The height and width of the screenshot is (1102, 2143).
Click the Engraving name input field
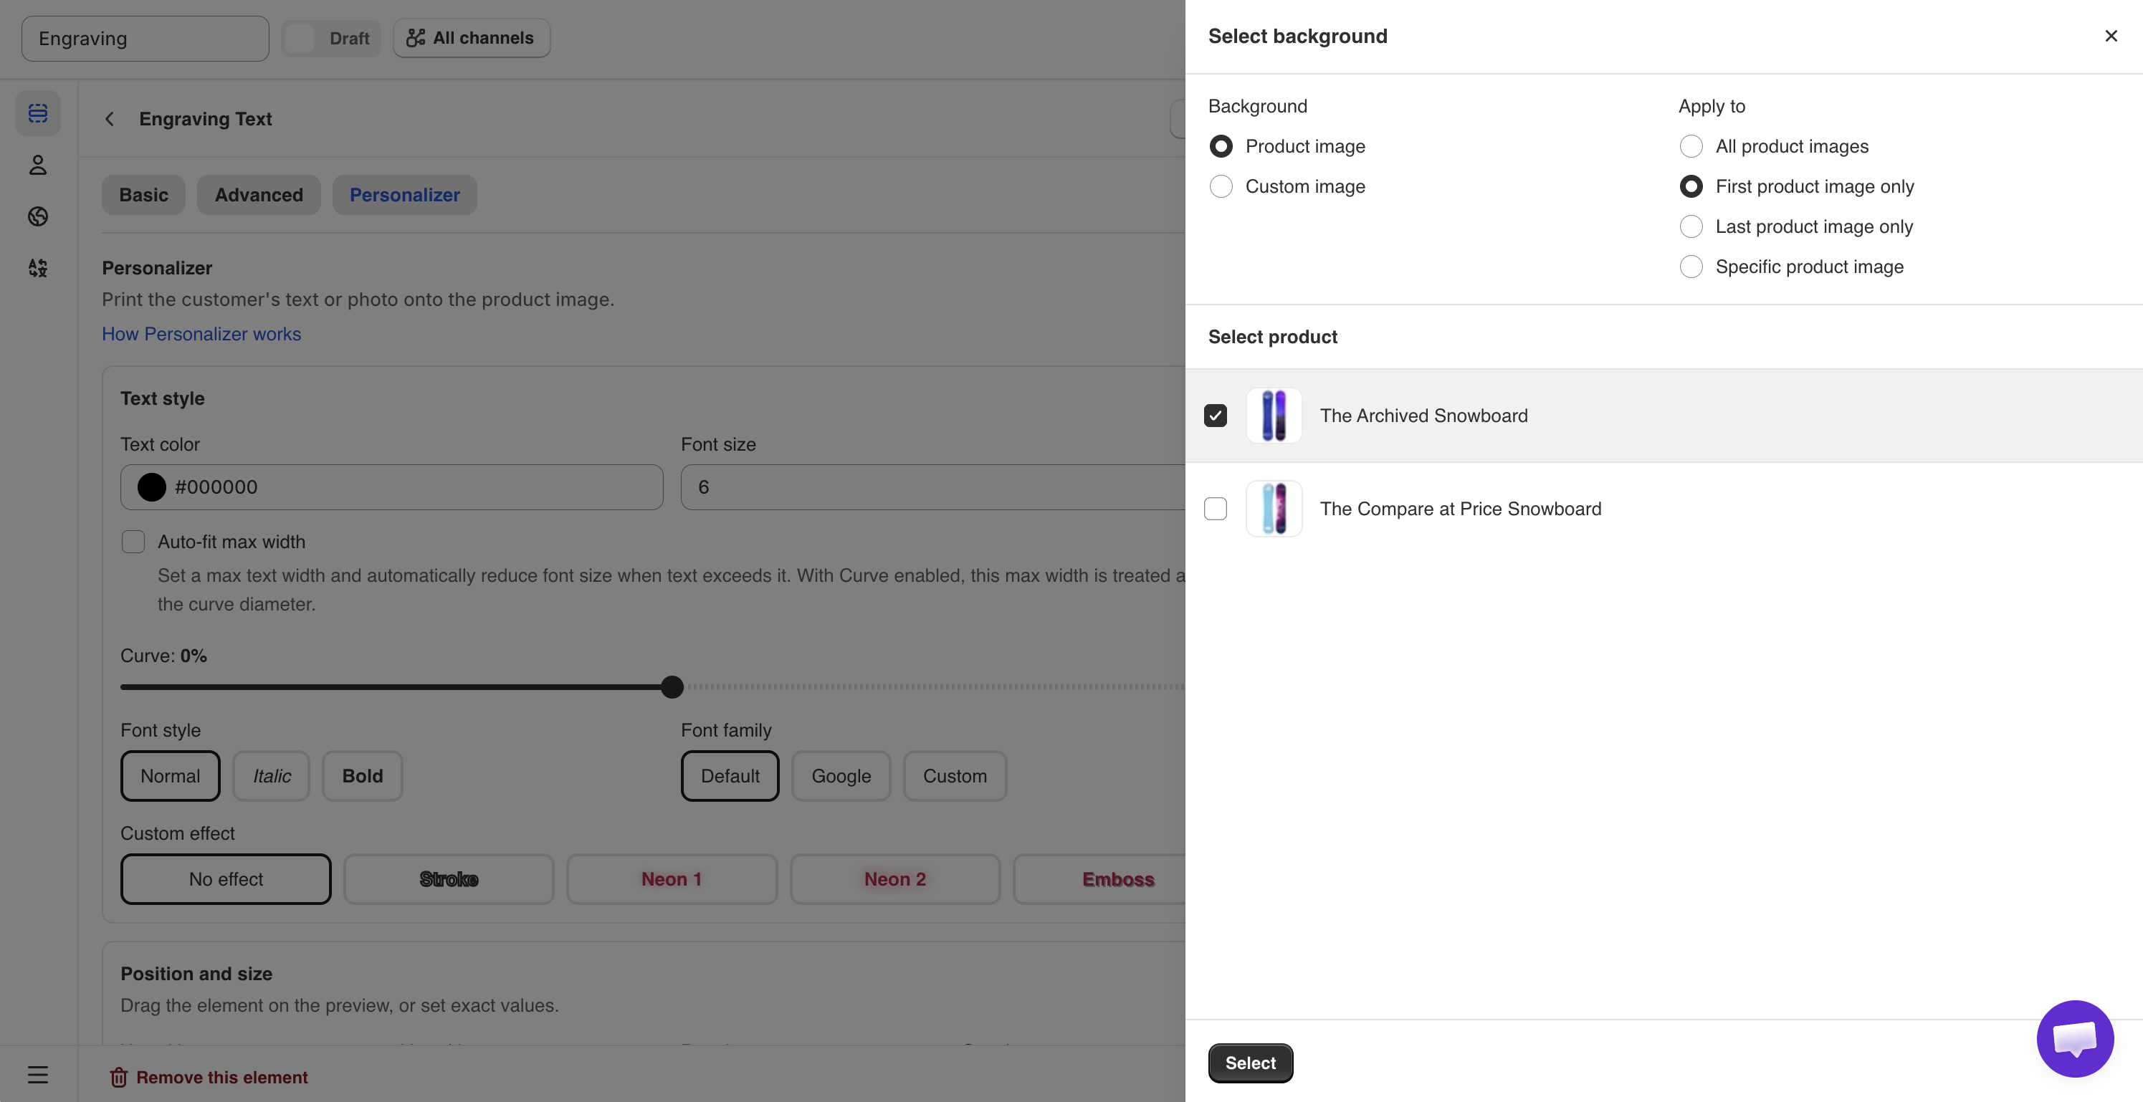[x=145, y=38]
